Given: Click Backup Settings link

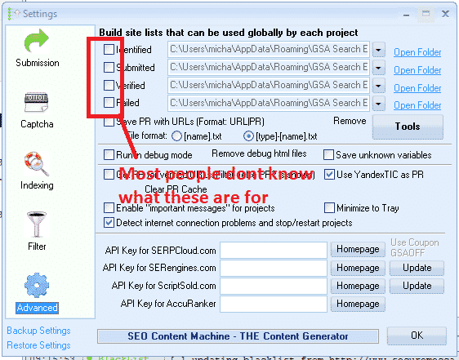Looking at the screenshot, I should point(38,331).
